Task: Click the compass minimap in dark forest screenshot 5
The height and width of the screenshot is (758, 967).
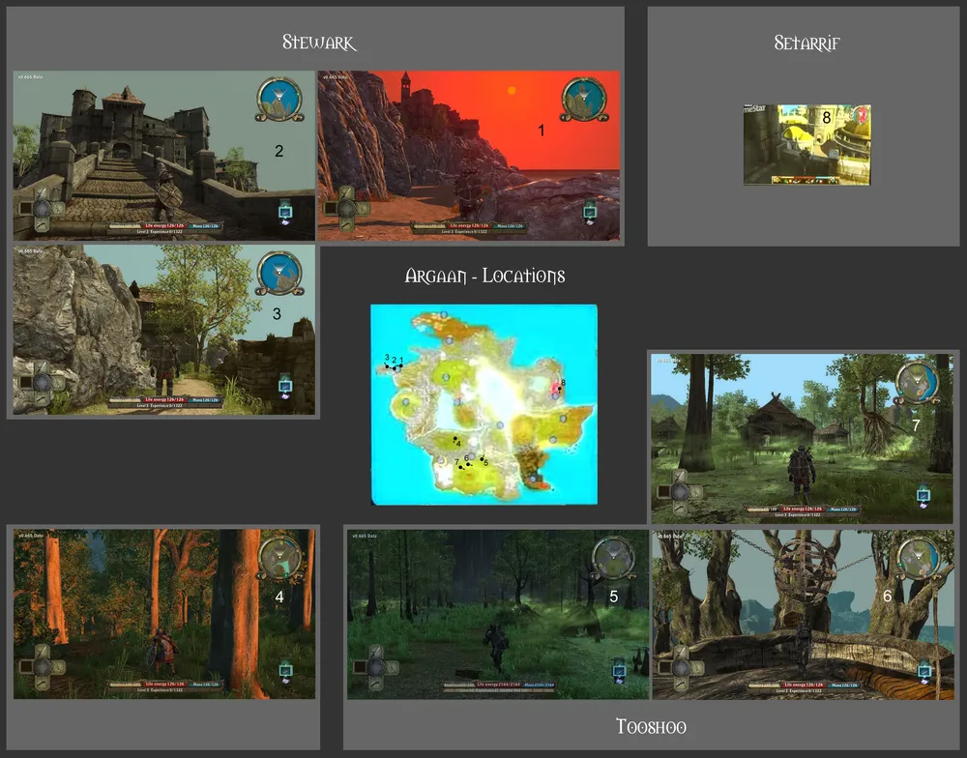Action: [613, 557]
